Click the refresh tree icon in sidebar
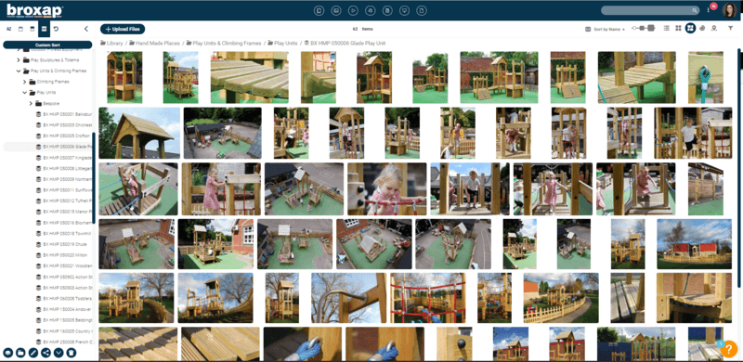Viewport: 743px width, 362px height. tap(56, 29)
